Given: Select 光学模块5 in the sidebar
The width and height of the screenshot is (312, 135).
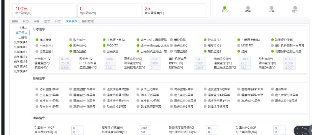Looking at the screenshot, I should pos(20,61).
